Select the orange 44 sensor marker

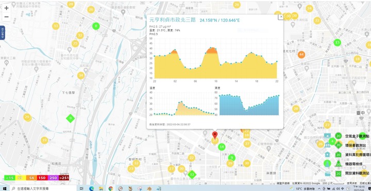click(301, 55)
